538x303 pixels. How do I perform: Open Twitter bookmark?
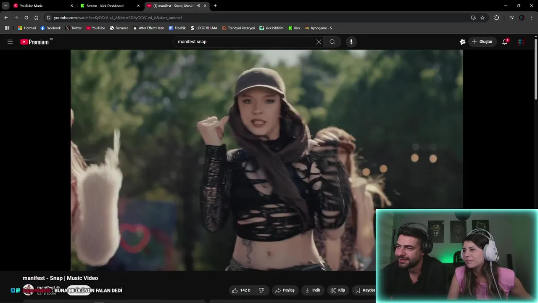74,28
